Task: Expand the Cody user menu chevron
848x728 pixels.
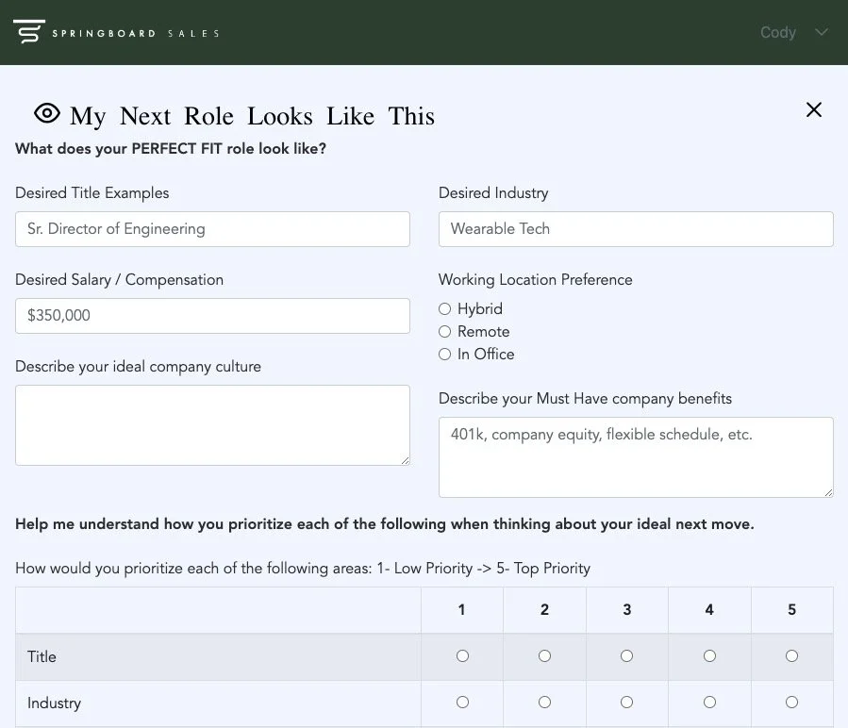Action: pyautogui.click(x=822, y=32)
